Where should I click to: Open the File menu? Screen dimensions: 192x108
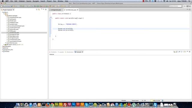[11, 1]
